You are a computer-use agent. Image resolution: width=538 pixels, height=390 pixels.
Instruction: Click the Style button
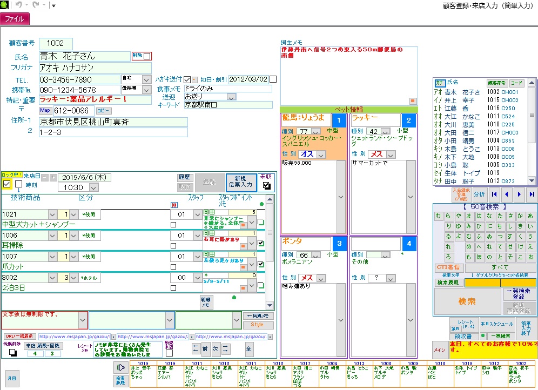click(258, 325)
